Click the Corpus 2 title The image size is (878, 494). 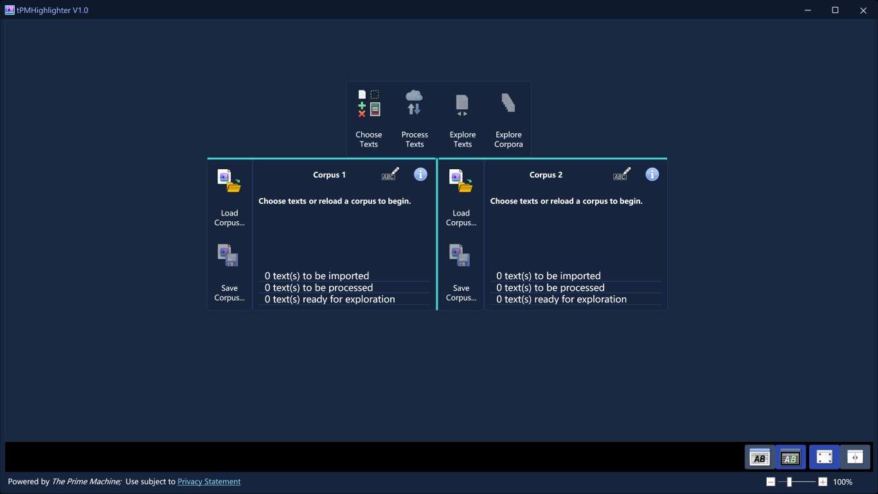click(x=546, y=175)
